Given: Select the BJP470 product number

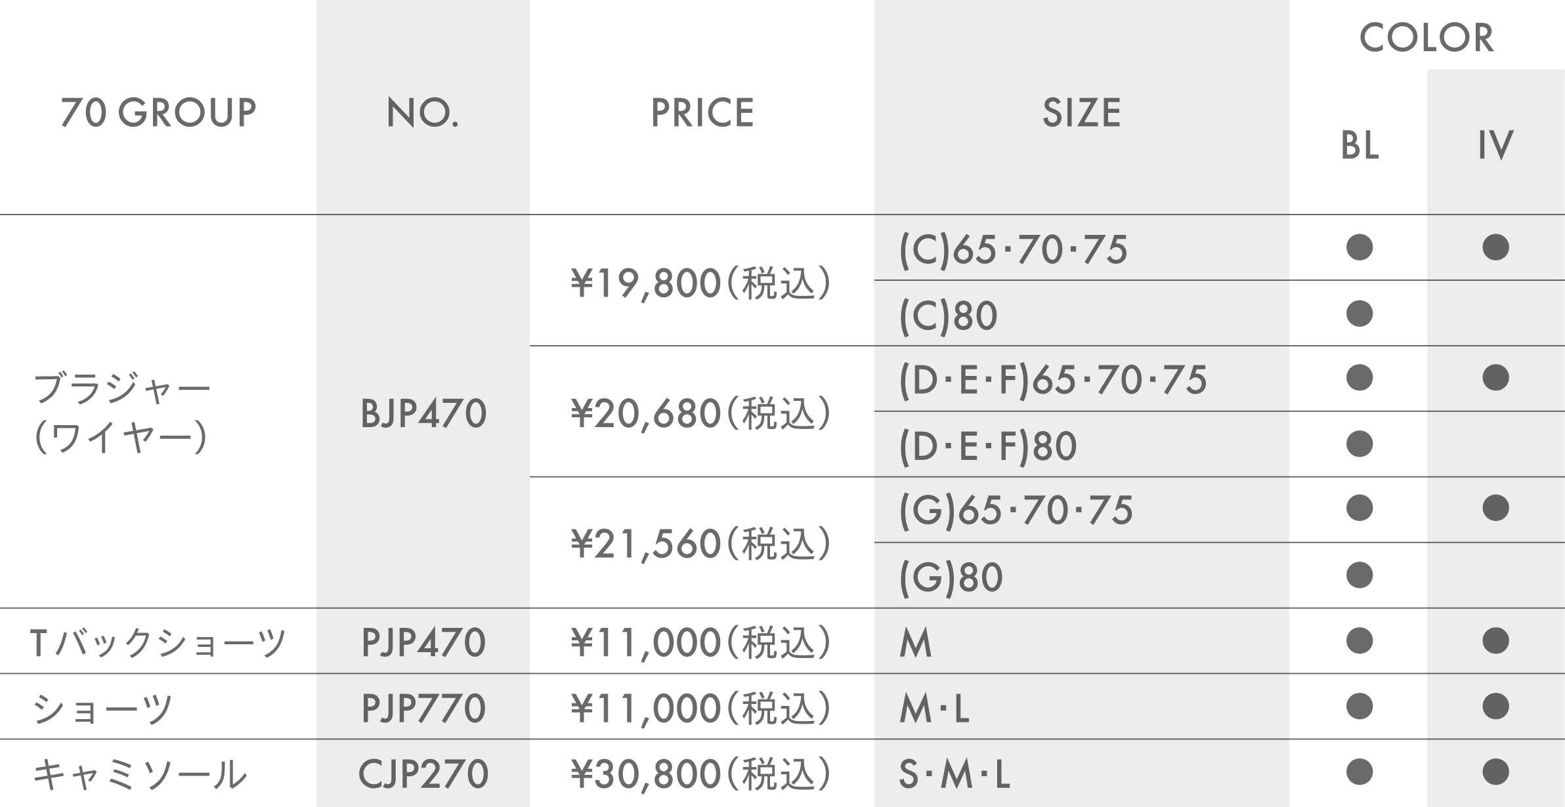Looking at the screenshot, I should pyautogui.click(x=423, y=414).
